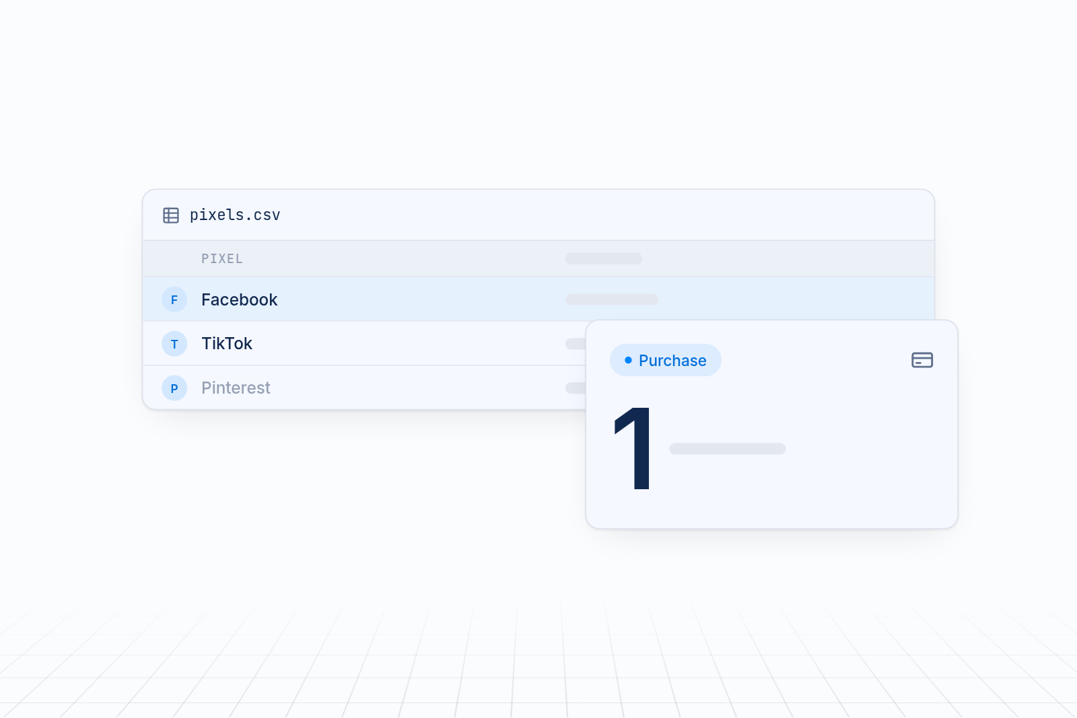Click the PIXEL column header

[222, 258]
